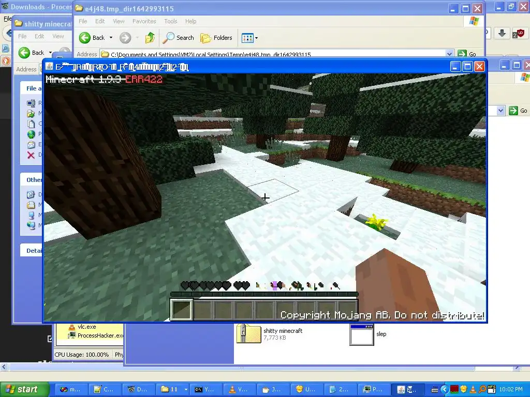Open Help menu in e4j48.tmp_dir window
This screenshot has width=530, height=397.
click(190, 21)
